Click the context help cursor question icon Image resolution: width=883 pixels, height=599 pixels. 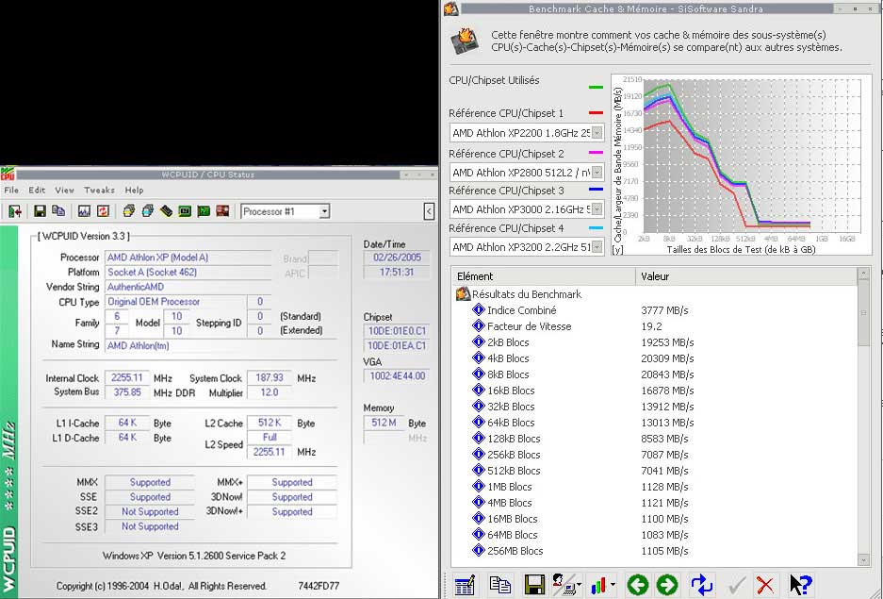point(800,585)
